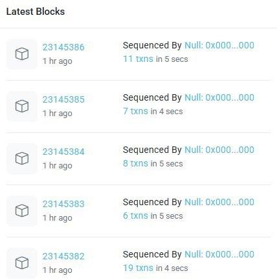Click the cube icon for block 23145386

point(22,54)
